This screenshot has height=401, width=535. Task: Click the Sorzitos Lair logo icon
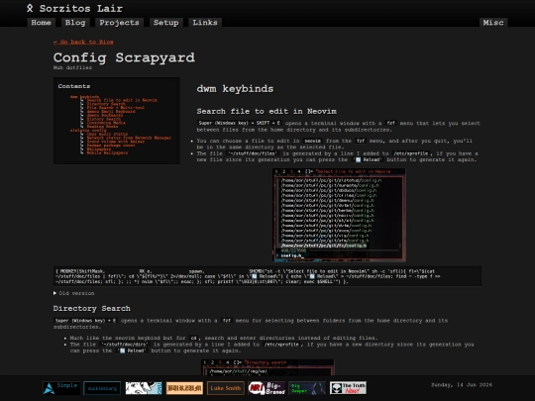(x=30, y=8)
